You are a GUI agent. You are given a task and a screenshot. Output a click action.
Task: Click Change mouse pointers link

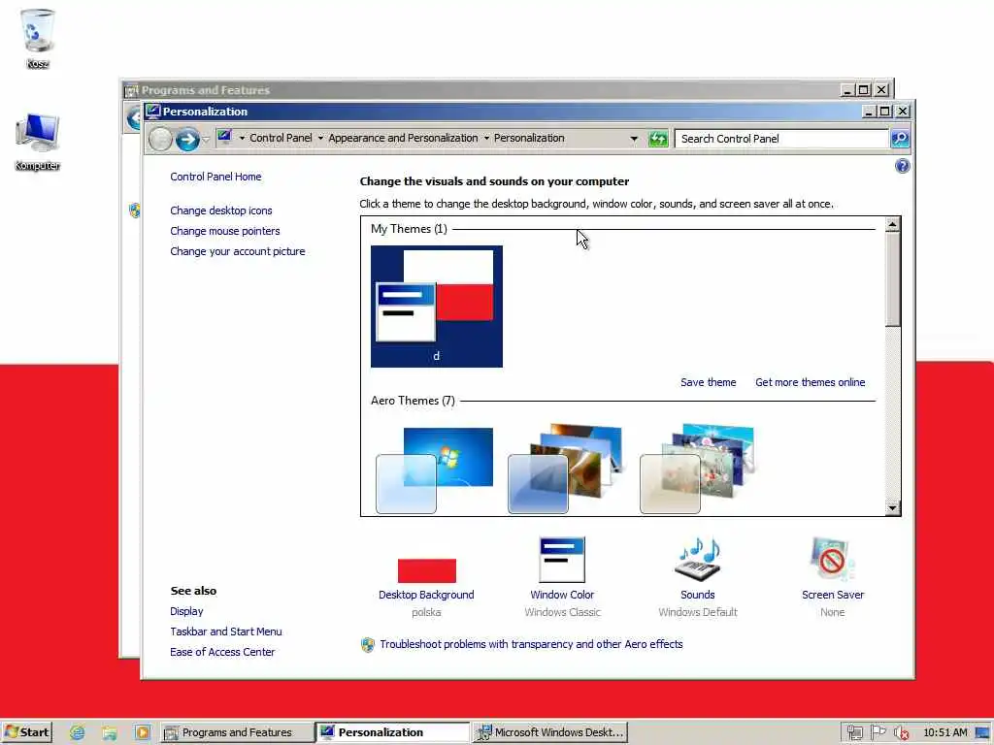(224, 231)
